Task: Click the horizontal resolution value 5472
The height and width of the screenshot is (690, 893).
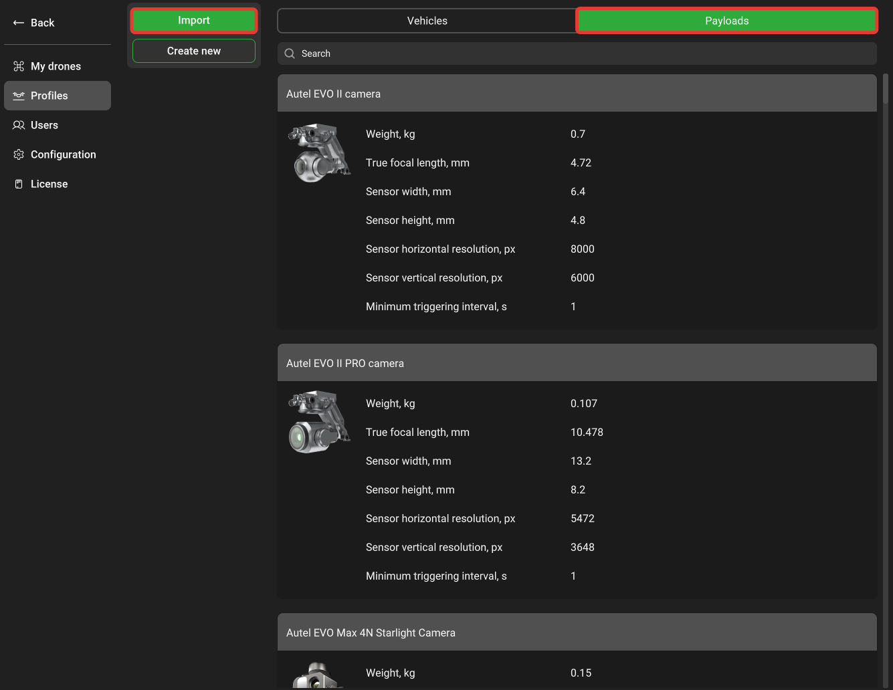Action: (583, 518)
